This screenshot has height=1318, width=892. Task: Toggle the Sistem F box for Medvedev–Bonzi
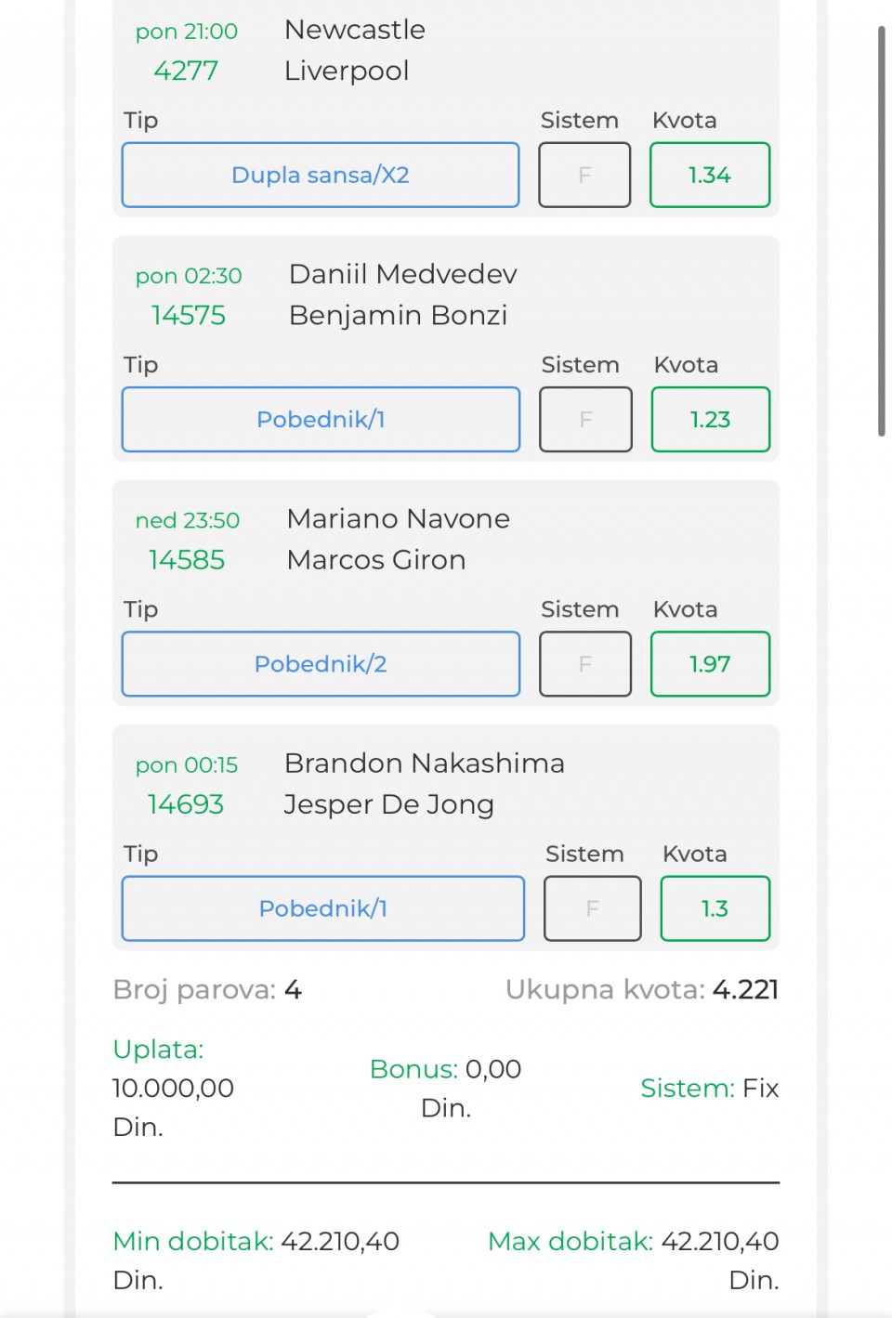585,419
